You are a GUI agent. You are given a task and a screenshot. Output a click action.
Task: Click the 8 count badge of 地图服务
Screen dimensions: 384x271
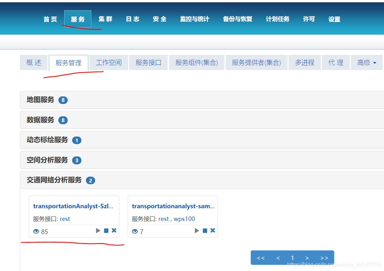click(x=63, y=100)
